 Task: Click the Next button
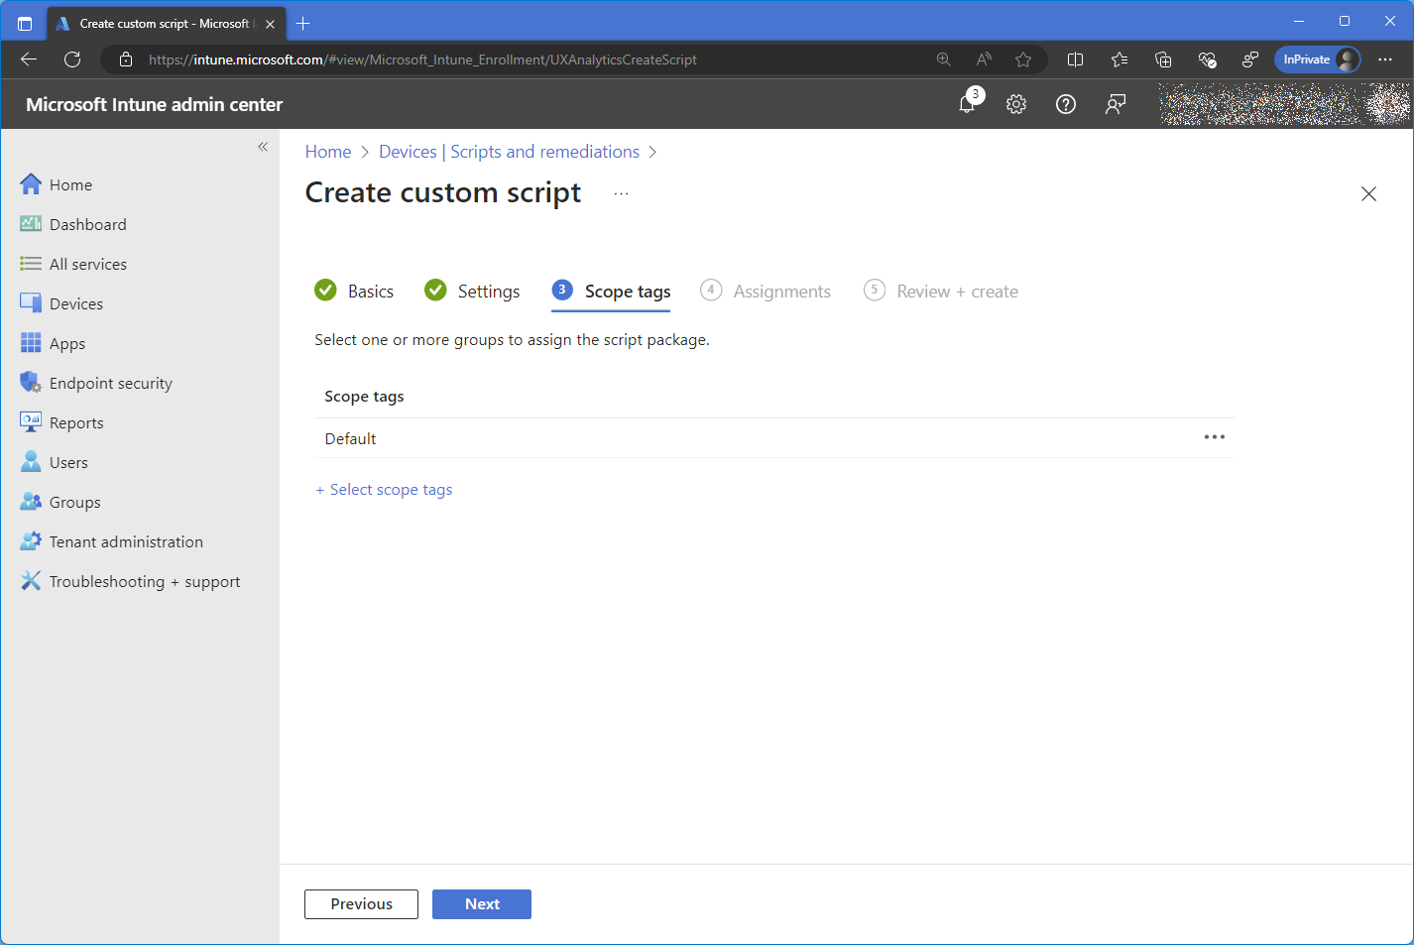point(482,904)
